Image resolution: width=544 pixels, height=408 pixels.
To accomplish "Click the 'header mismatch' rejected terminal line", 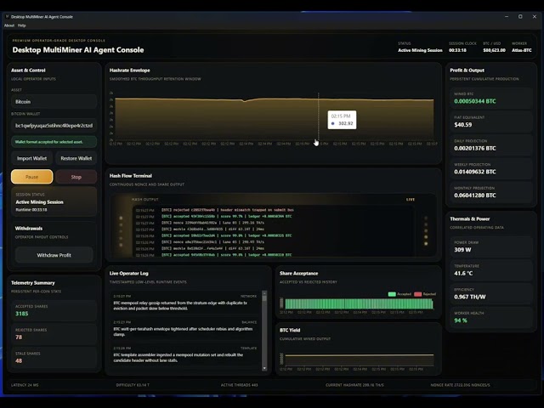I will click(x=215, y=210).
